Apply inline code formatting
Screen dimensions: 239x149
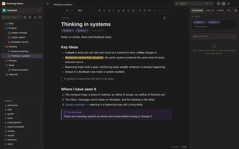[x=114, y=11]
